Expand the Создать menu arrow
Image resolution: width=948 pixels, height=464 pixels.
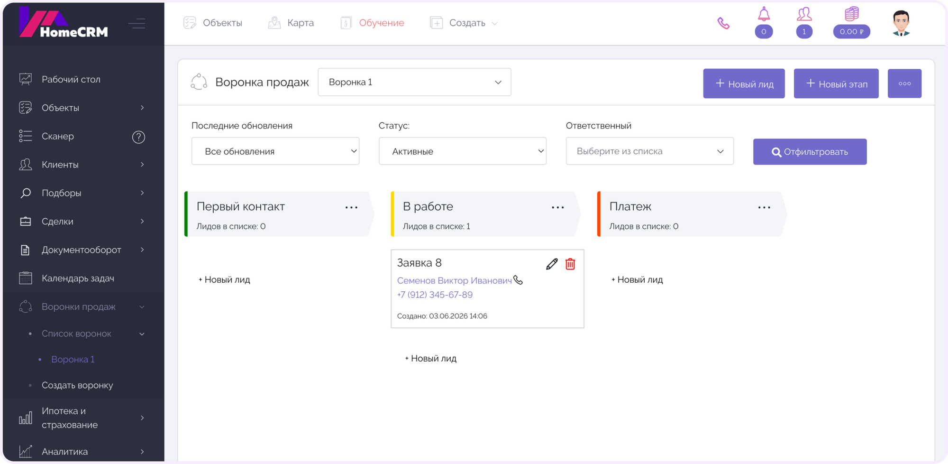tap(494, 23)
